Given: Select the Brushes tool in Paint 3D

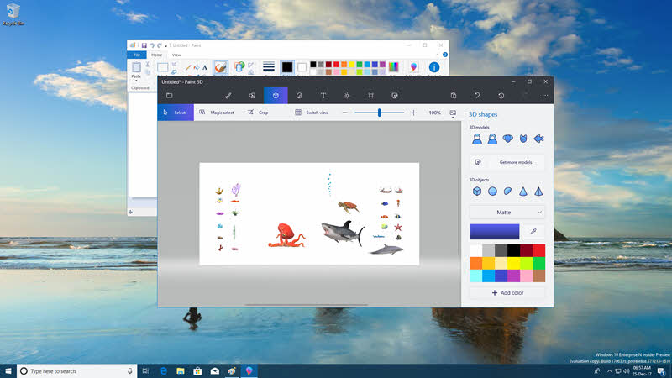Looking at the screenshot, I should 228,96.
